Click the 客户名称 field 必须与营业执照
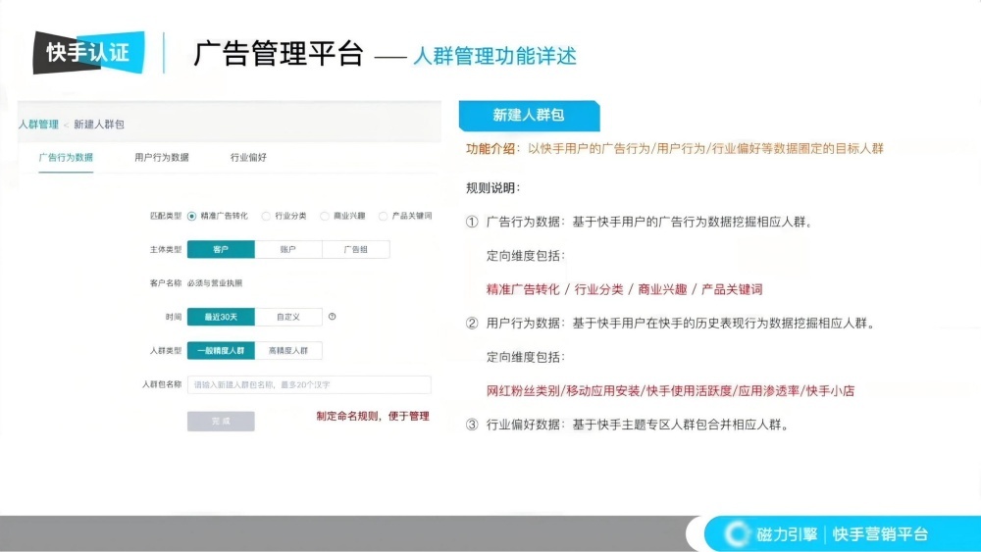This screenshot has width=981, height=552. pyautogui.click(x=215, y=283)
